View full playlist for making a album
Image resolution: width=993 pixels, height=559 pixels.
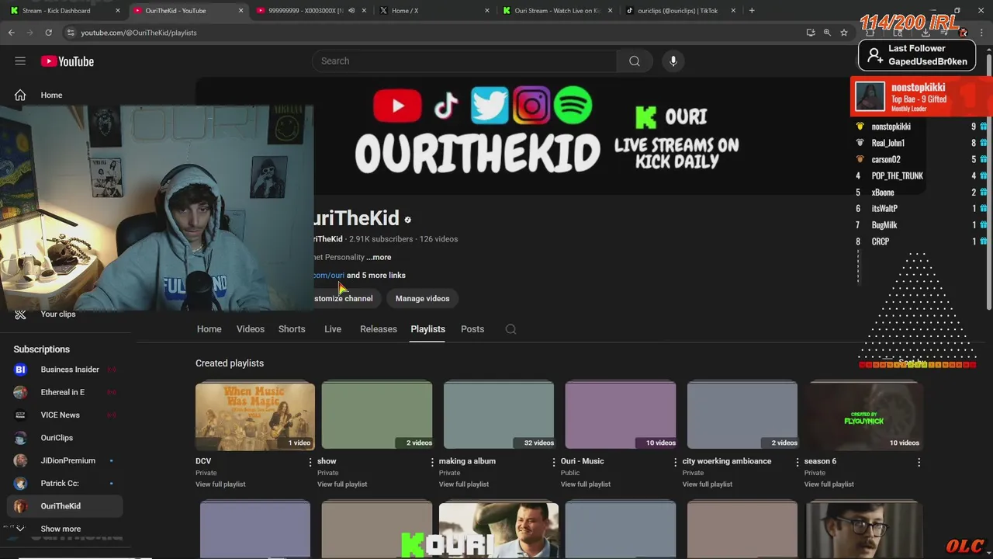click(464, 484)
